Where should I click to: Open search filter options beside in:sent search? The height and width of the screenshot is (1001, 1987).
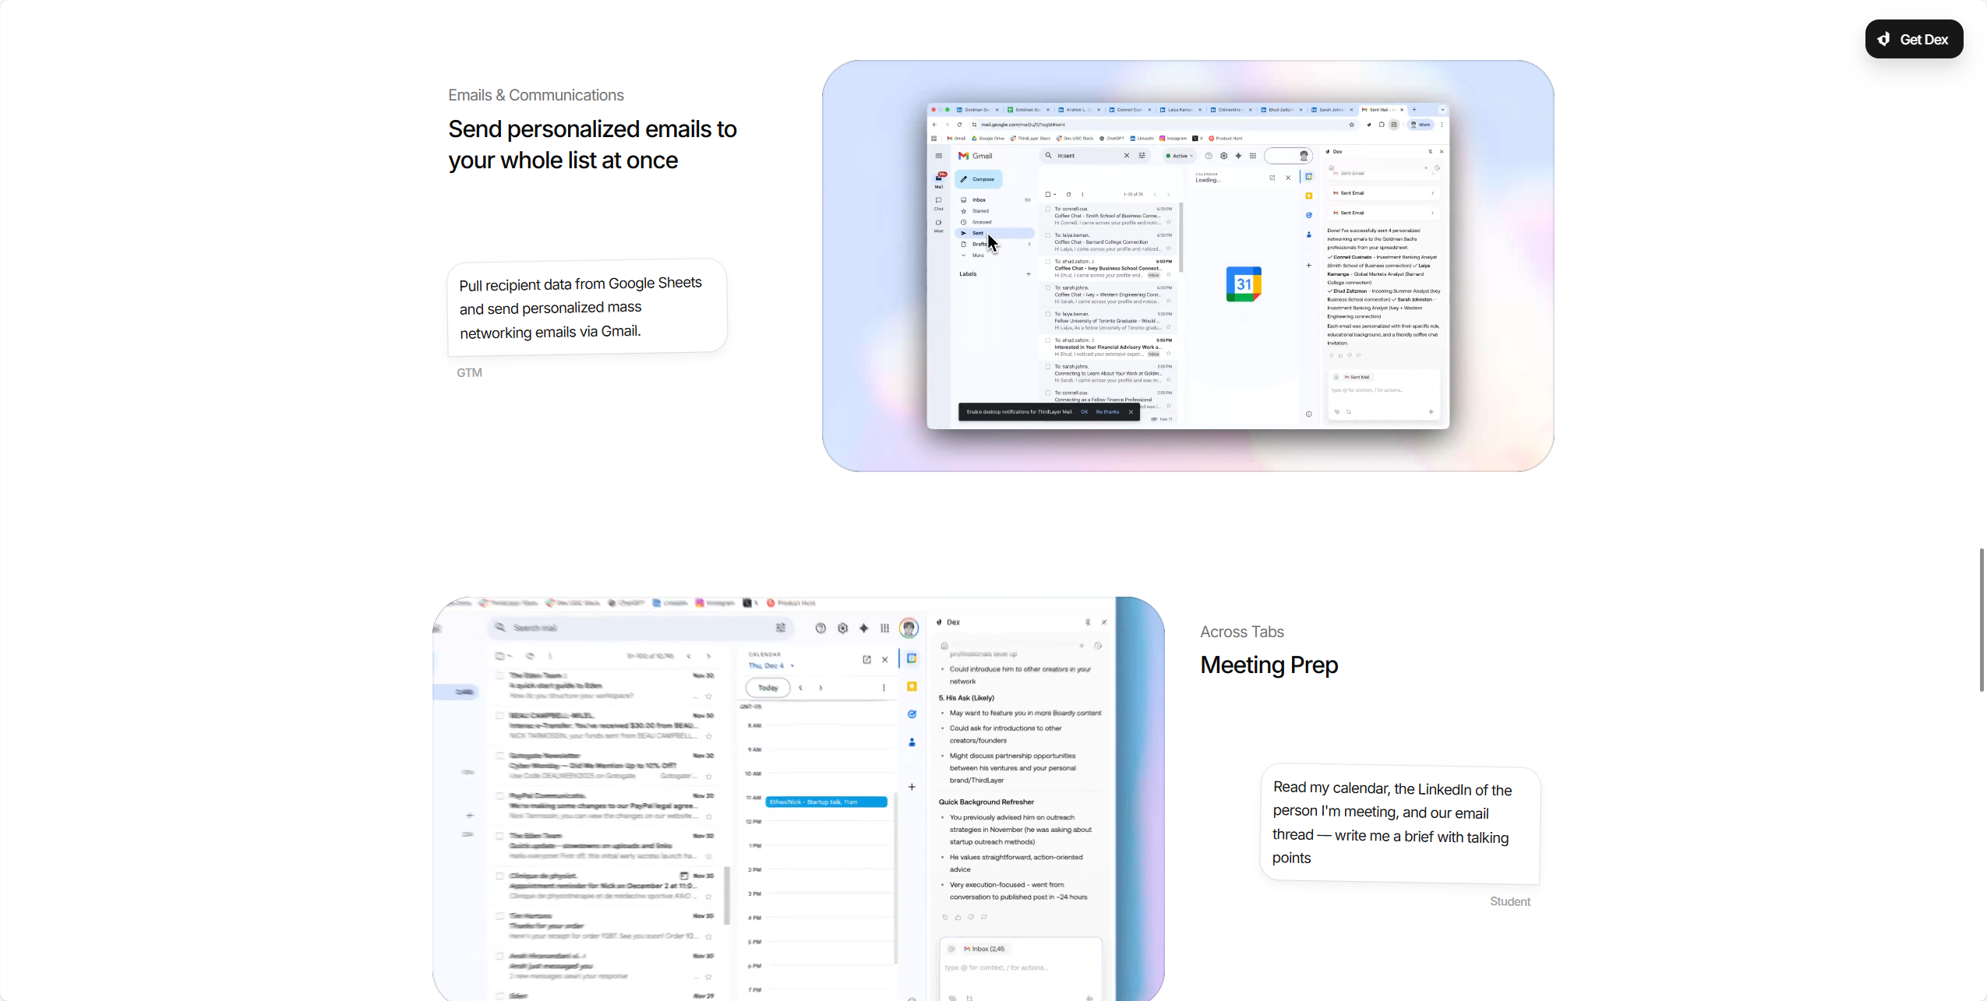(1142, 156)
